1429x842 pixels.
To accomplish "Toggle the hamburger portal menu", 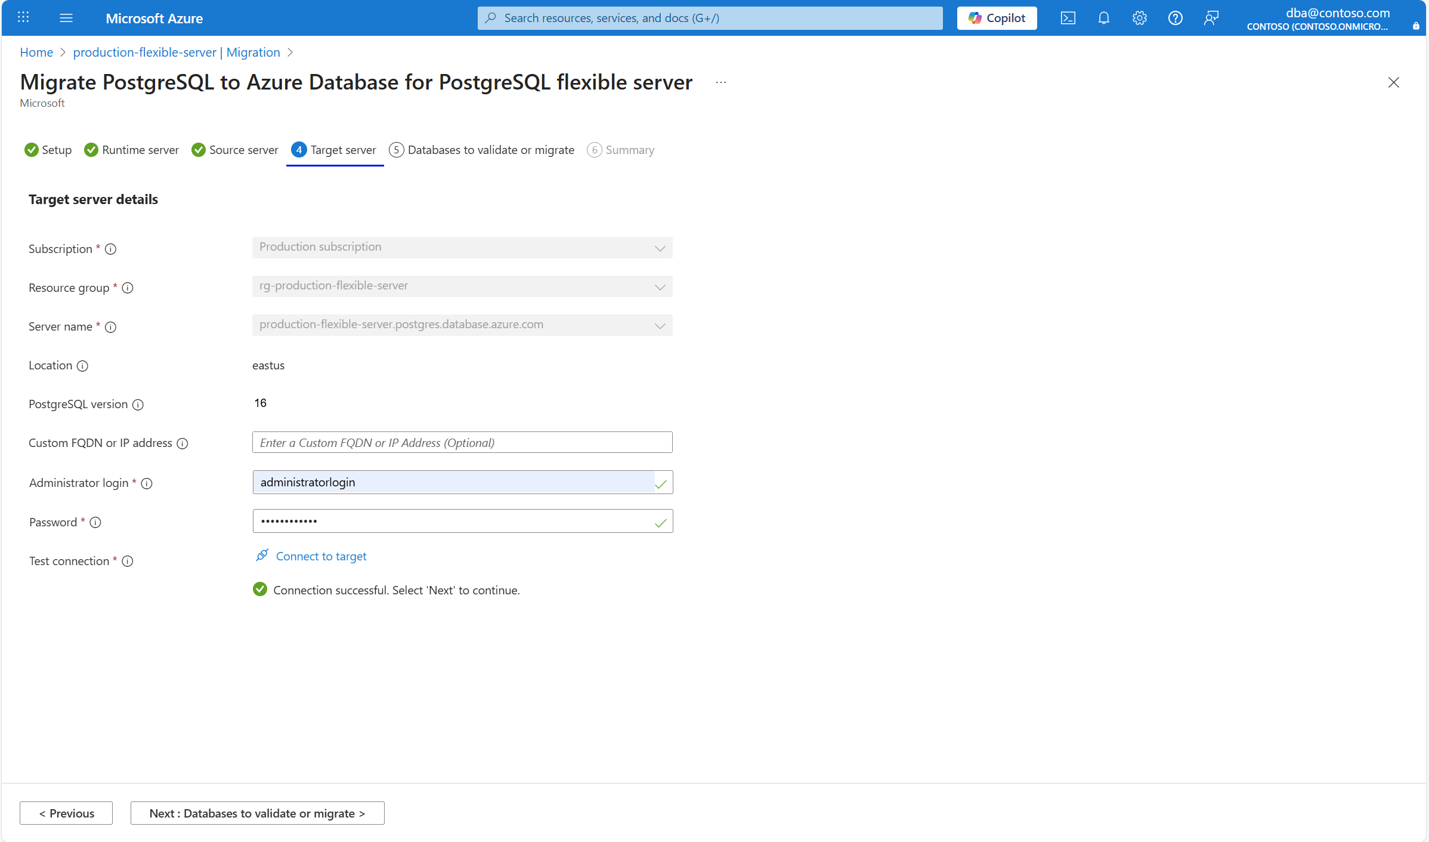I will pos(66,18).
